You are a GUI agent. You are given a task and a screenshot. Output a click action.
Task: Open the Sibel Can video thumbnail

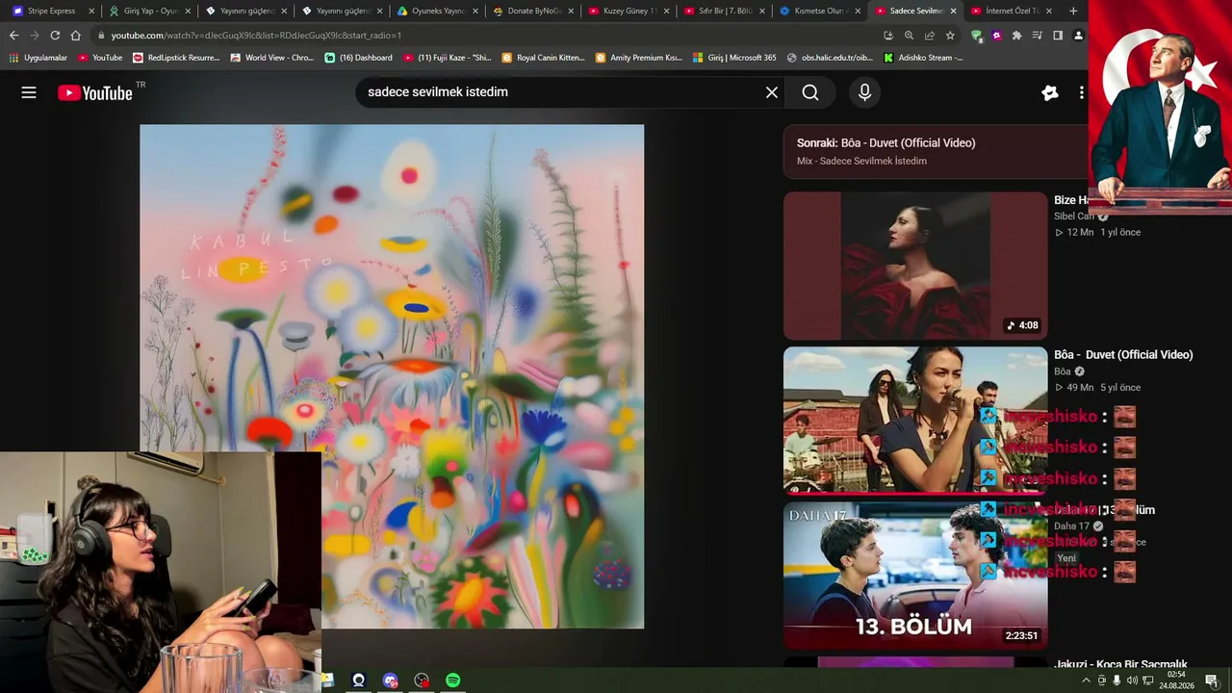coord(915,266)
